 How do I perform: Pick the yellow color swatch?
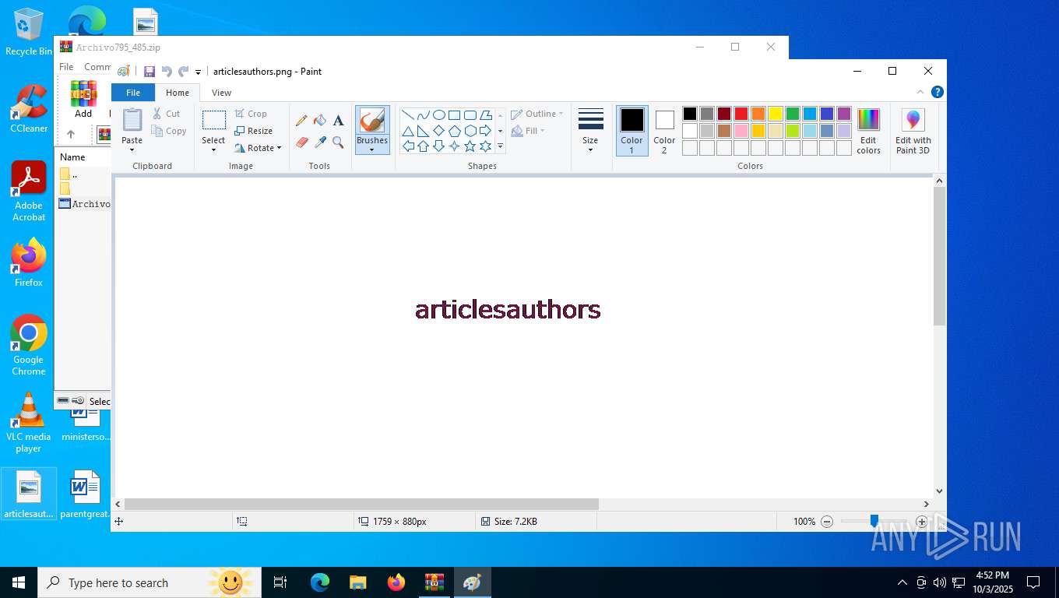776,114
